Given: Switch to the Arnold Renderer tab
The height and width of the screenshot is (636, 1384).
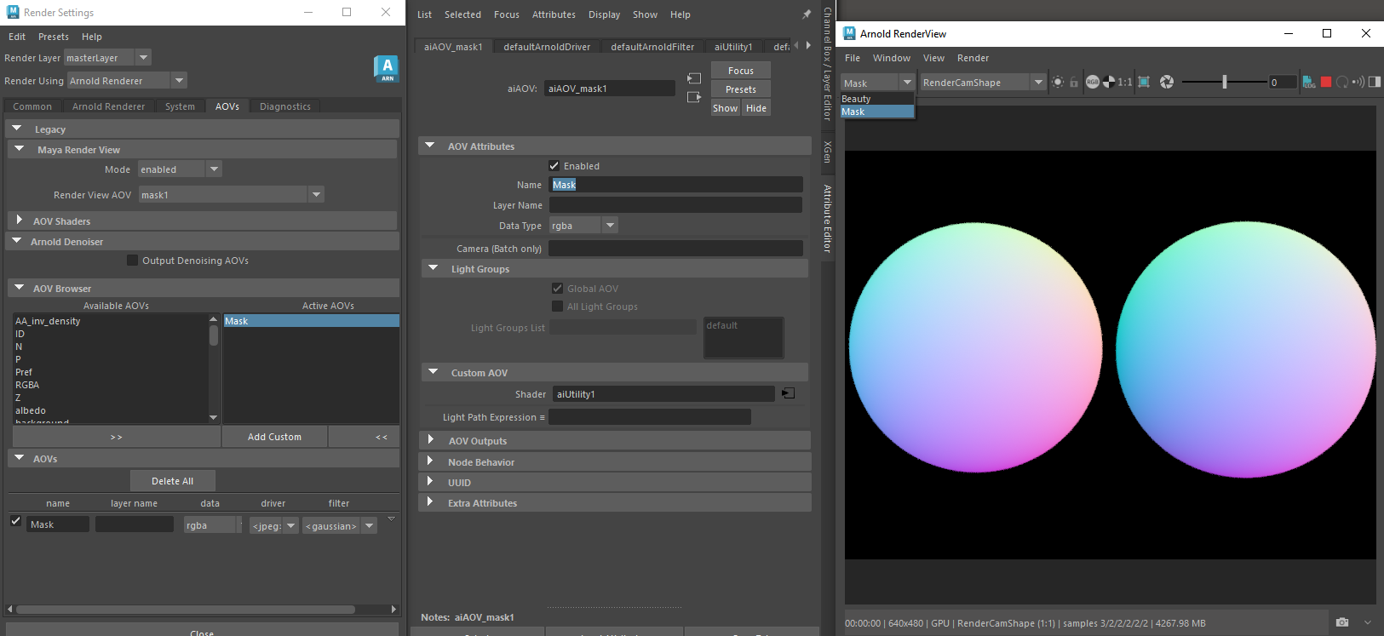Looking at the screenshot, I should [x=108, y=106].
